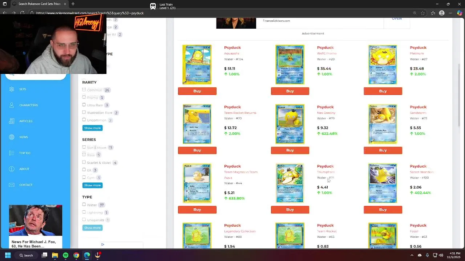Buy the Neo Destiny Psyduck card
Image resolution: width=465 pixels, height=261 pixels.
point(290,150)
